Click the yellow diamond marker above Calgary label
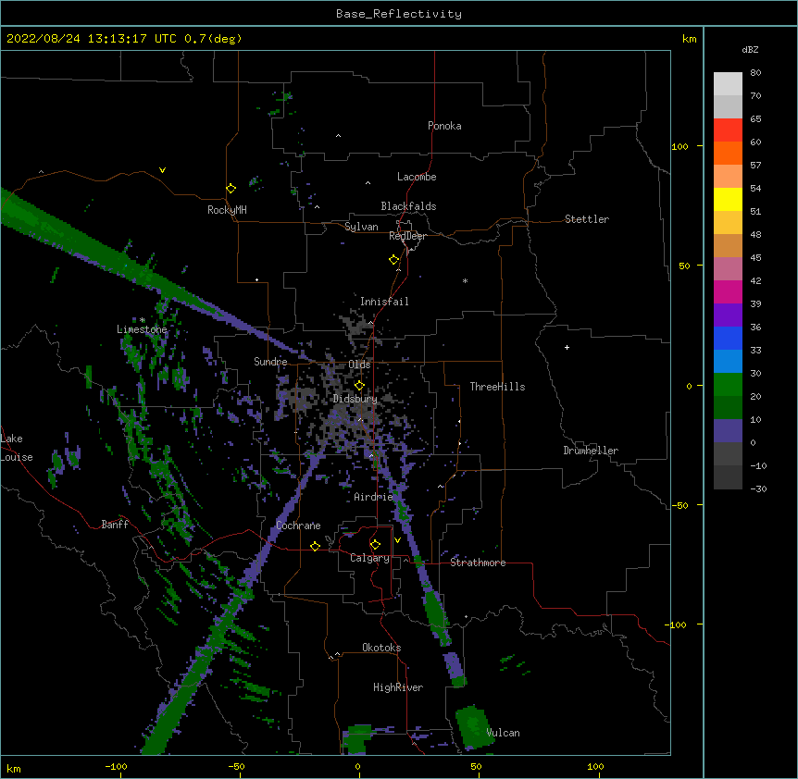 375,545
